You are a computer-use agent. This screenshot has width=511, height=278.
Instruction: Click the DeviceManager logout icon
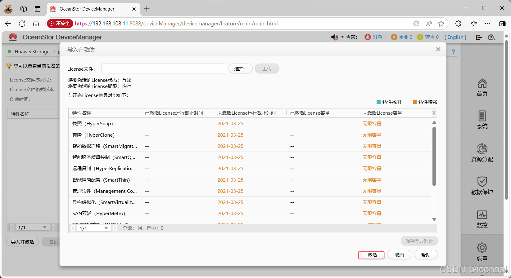click(479, 37)
